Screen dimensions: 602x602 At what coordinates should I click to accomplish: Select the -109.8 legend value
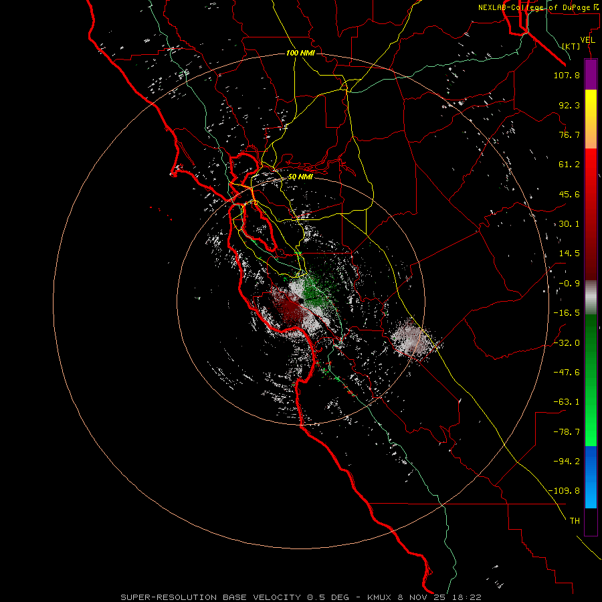[564, 491]
